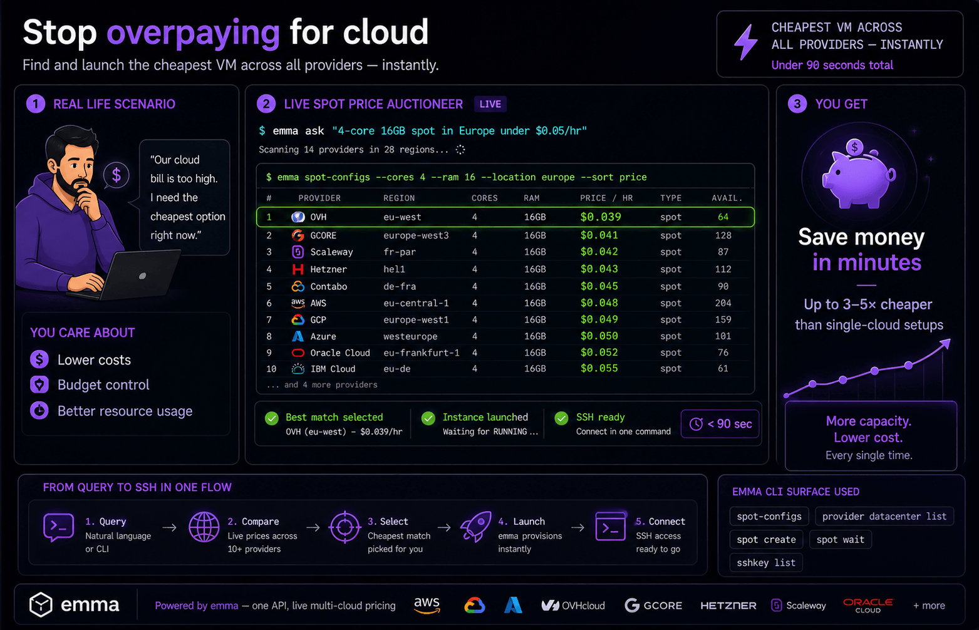Screen dimensions: 979x630
Task: Click the emma cube logo
Action: click(41, 605)
